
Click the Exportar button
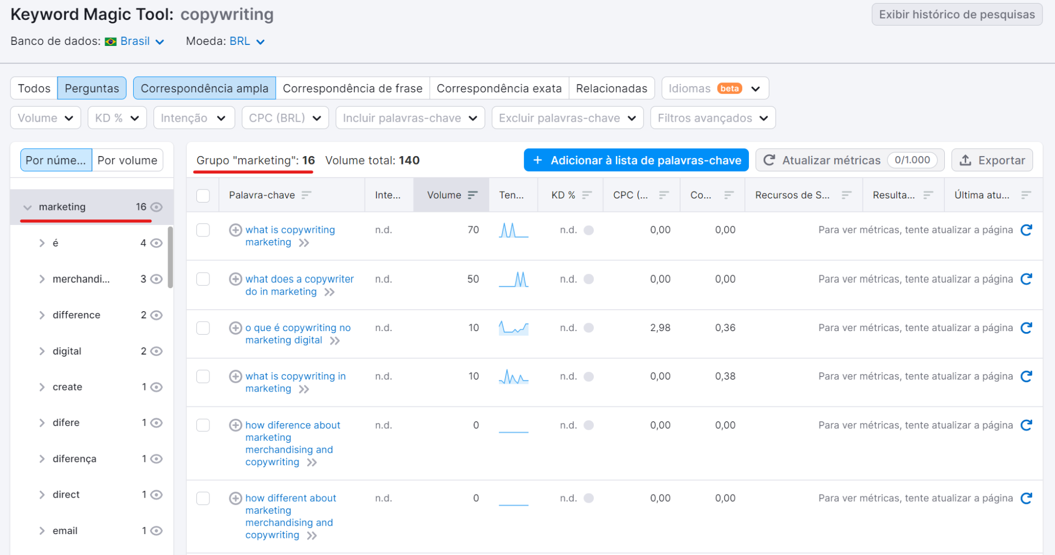tap(992, 160)
